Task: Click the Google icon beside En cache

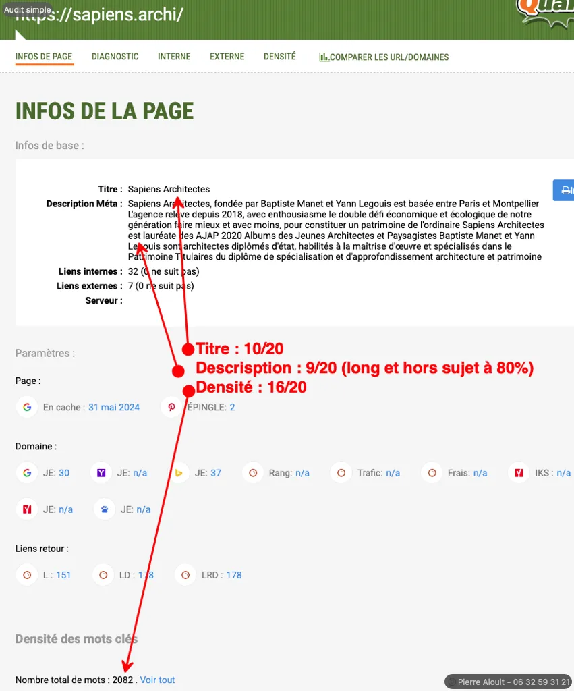Action: 27,408
